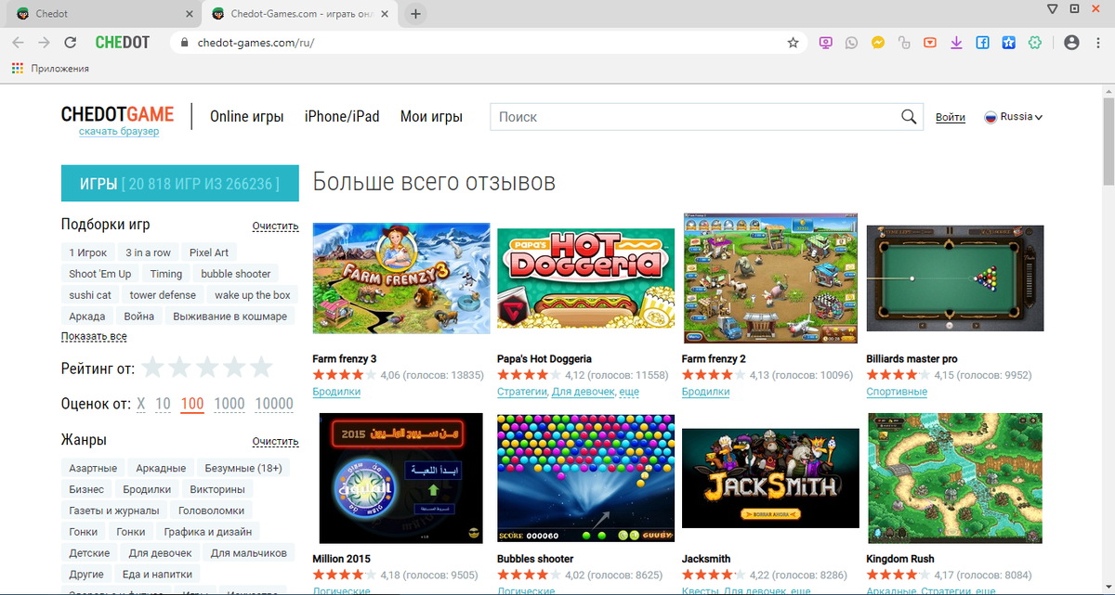
Task: Set minimum rating to first star
Action: (x=152, y=368)
